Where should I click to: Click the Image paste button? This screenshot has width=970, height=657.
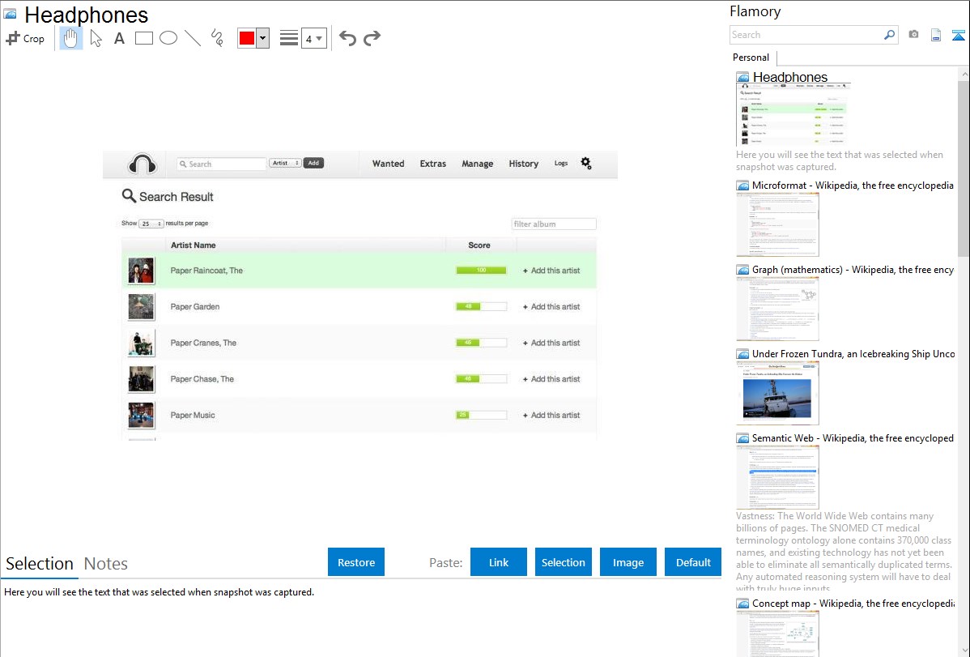tap(628, 562)
